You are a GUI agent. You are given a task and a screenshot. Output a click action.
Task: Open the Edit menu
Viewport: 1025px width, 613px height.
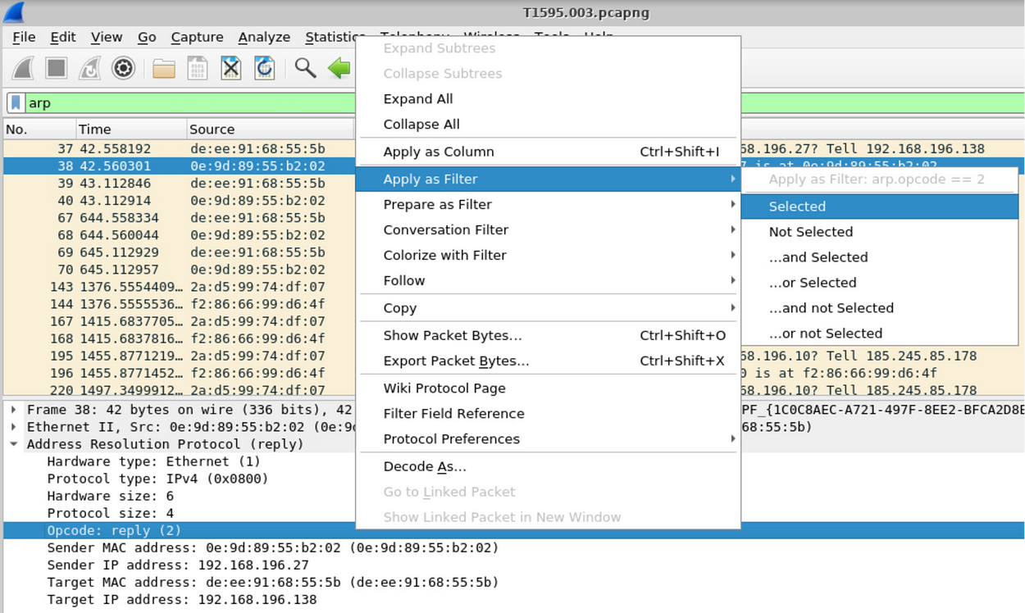click(x=63, y=37)
